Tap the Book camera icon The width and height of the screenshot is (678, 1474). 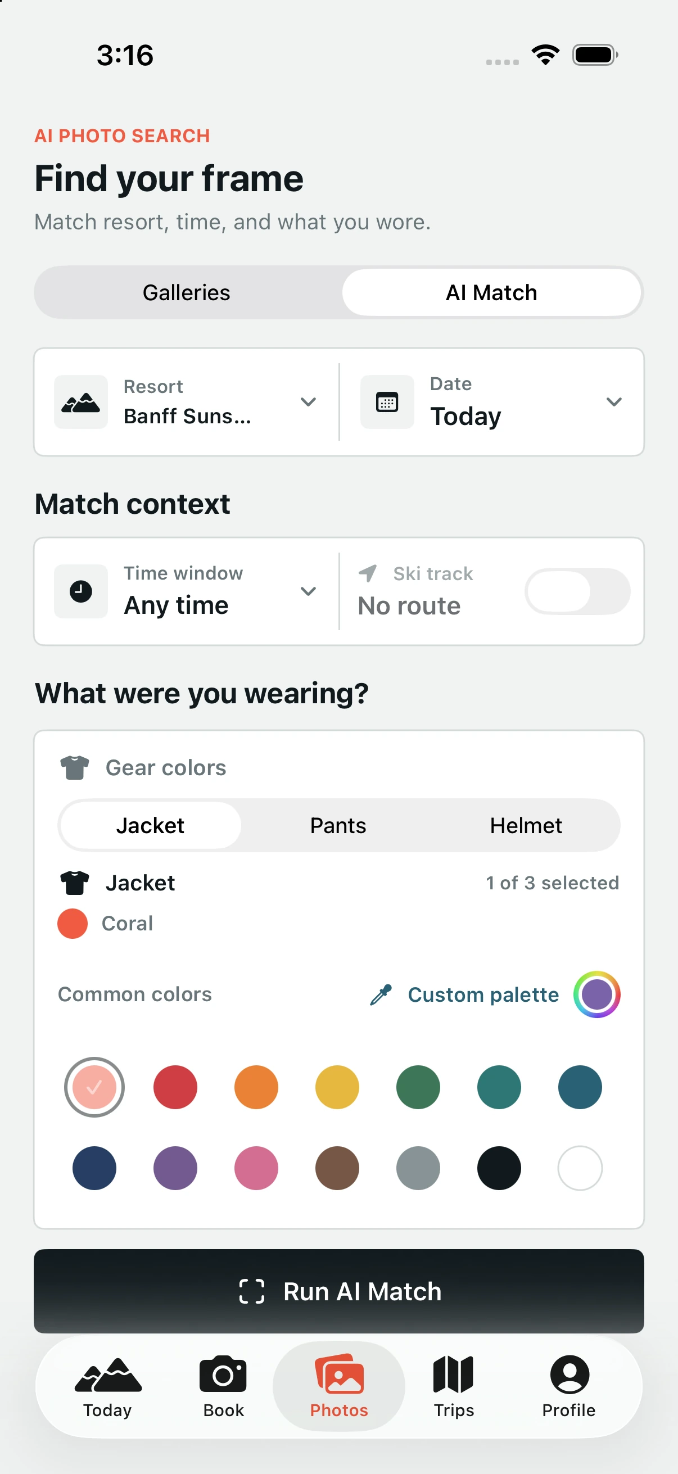point(223,1373)
